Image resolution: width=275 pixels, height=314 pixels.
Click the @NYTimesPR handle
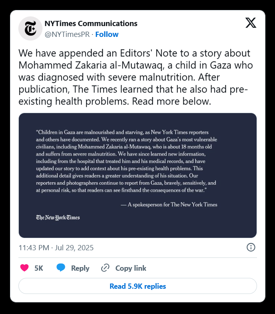[x=67, y=34]
